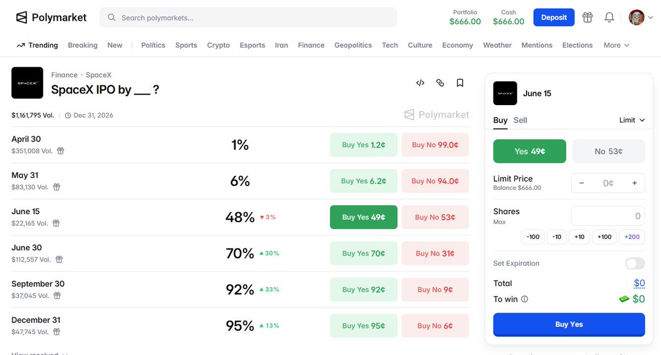Buy Yes 1.2¢ for April 30
This screenshot has width=661, height=355.
click(364, 145)
